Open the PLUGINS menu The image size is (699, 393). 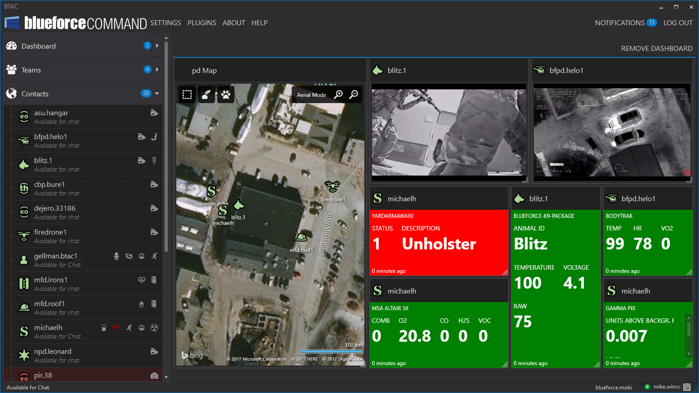coord(202,23)
